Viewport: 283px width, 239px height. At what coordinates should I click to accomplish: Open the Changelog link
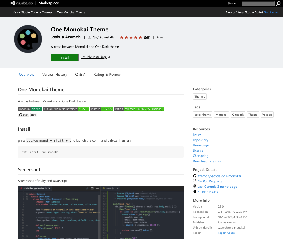click(201, 156)
